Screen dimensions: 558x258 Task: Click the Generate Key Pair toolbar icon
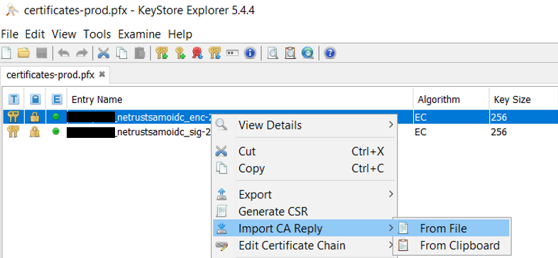point(162,53)
